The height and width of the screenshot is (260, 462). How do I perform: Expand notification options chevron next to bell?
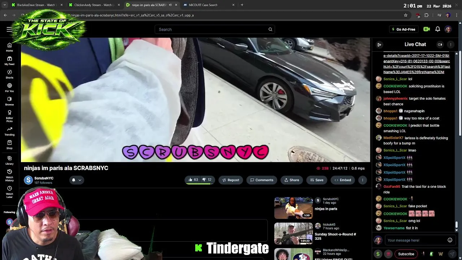[80, 180]
